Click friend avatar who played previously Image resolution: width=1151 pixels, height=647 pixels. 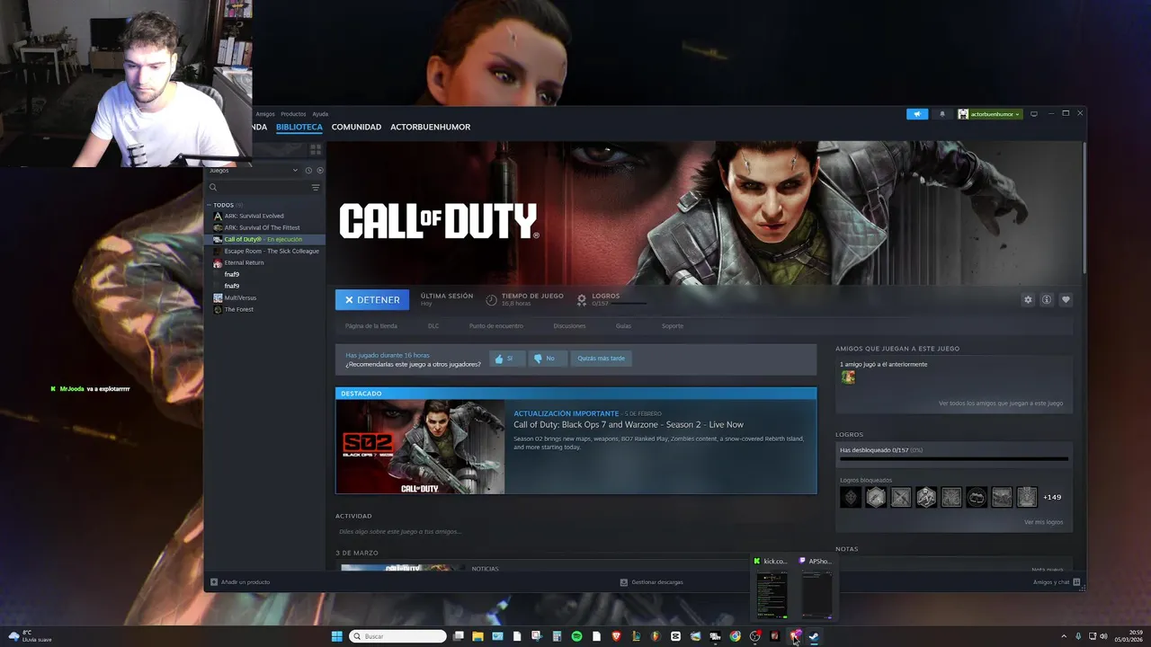[x=848, y=377]
